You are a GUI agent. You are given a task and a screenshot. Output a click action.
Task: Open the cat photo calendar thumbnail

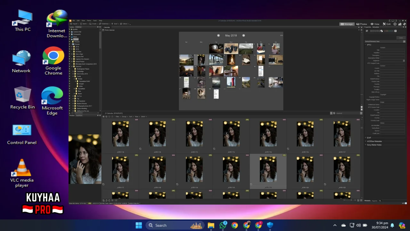pos(201,94)
